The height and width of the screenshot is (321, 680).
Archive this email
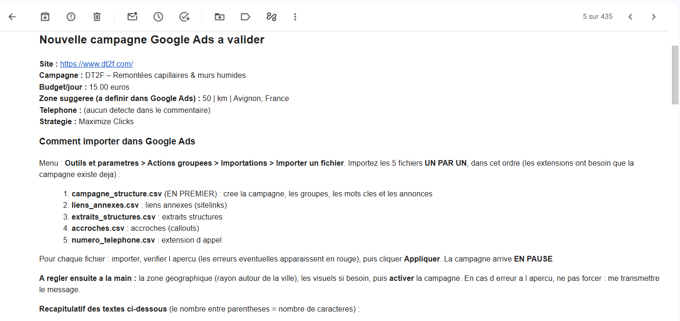pyautogui.click(x=45, y=17)
